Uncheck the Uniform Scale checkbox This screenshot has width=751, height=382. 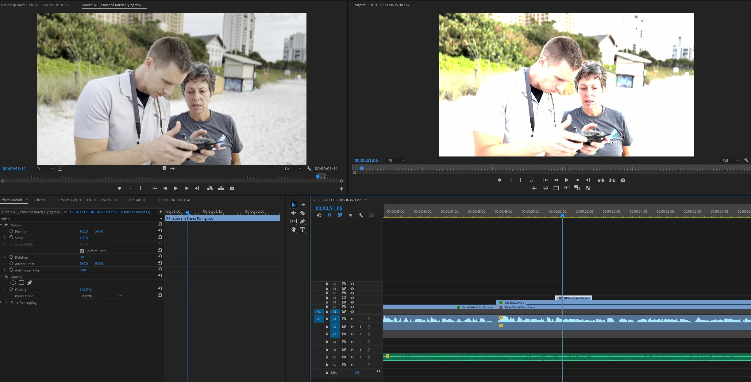coord(82,251)
